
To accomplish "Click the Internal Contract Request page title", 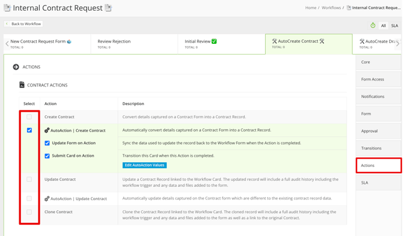I will pyautogui.click(x=58, y=8).
